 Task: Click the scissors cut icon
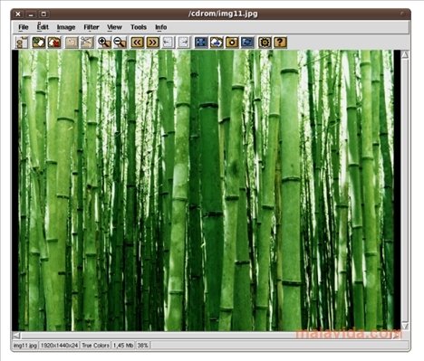pos(87,43)
